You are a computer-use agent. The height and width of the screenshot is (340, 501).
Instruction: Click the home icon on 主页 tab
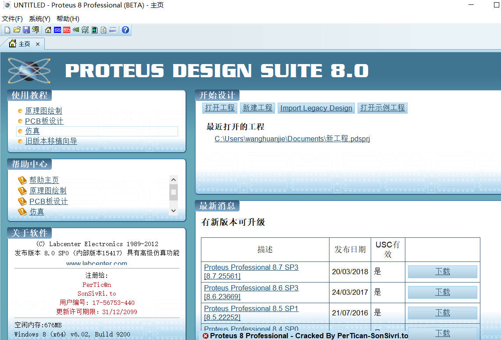[x=12, y=43]
